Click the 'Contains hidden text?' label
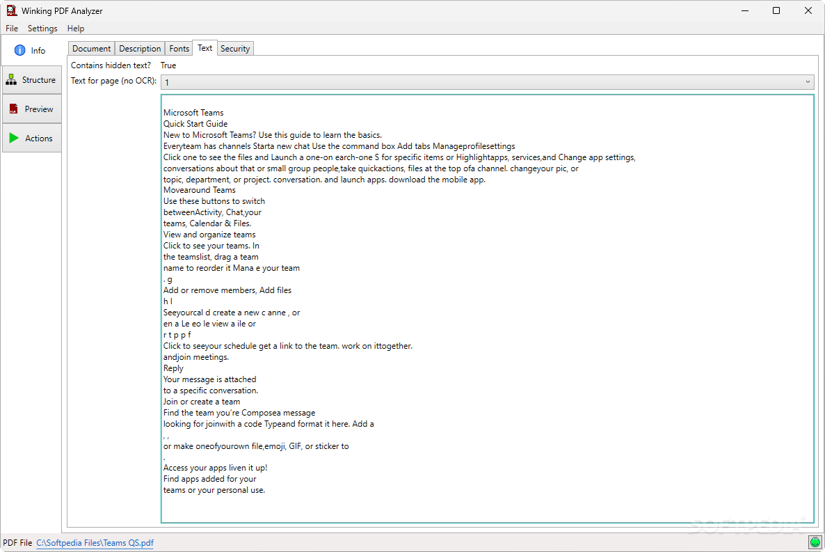Viewport: 825px width, 552px height. (x=111, y=65)
